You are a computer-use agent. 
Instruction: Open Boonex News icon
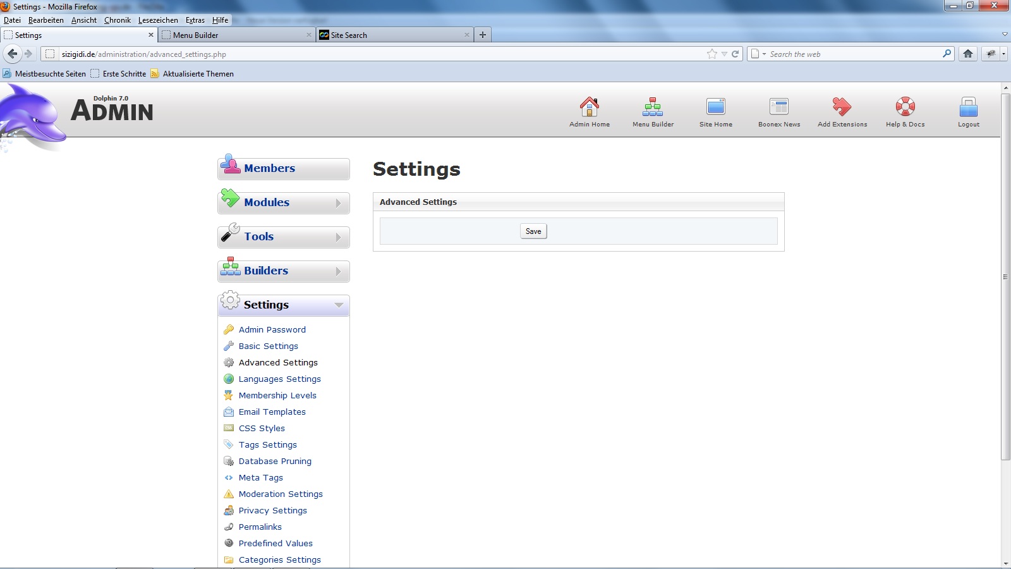pos(778,107)
